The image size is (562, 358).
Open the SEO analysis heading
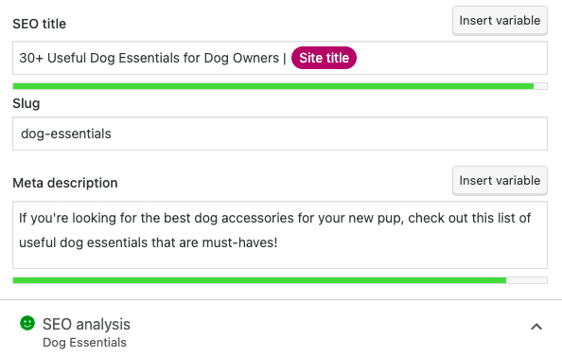(86, 324)
